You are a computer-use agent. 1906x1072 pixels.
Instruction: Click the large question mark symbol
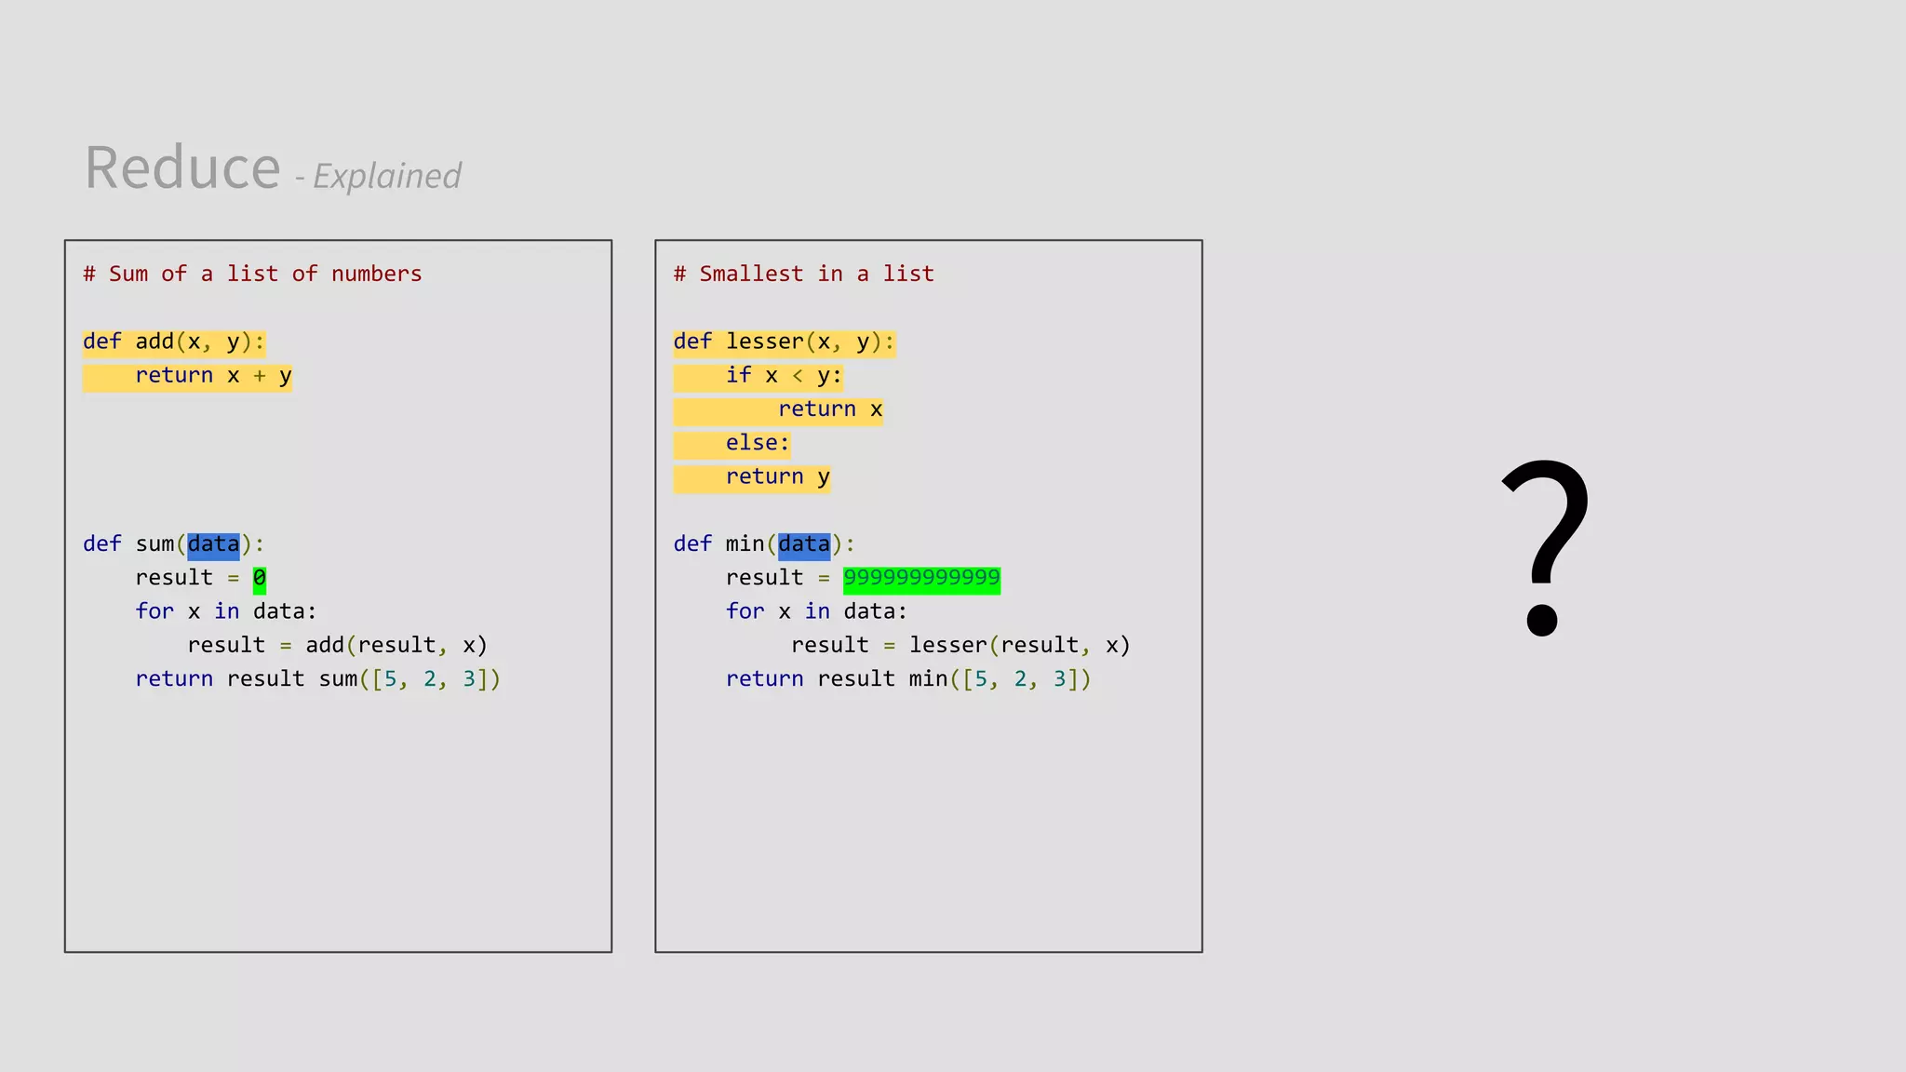(1546, 547)
